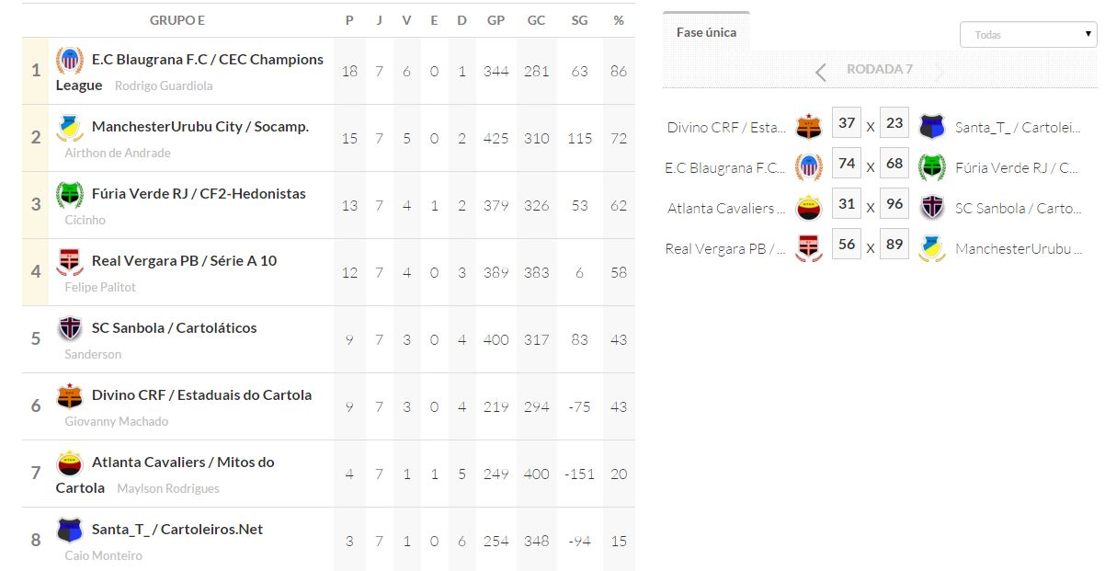Click SC Sanbola score box showing 96
Image resolution: width=1105 pixels, height=571 pixels.
click(894, 204)
